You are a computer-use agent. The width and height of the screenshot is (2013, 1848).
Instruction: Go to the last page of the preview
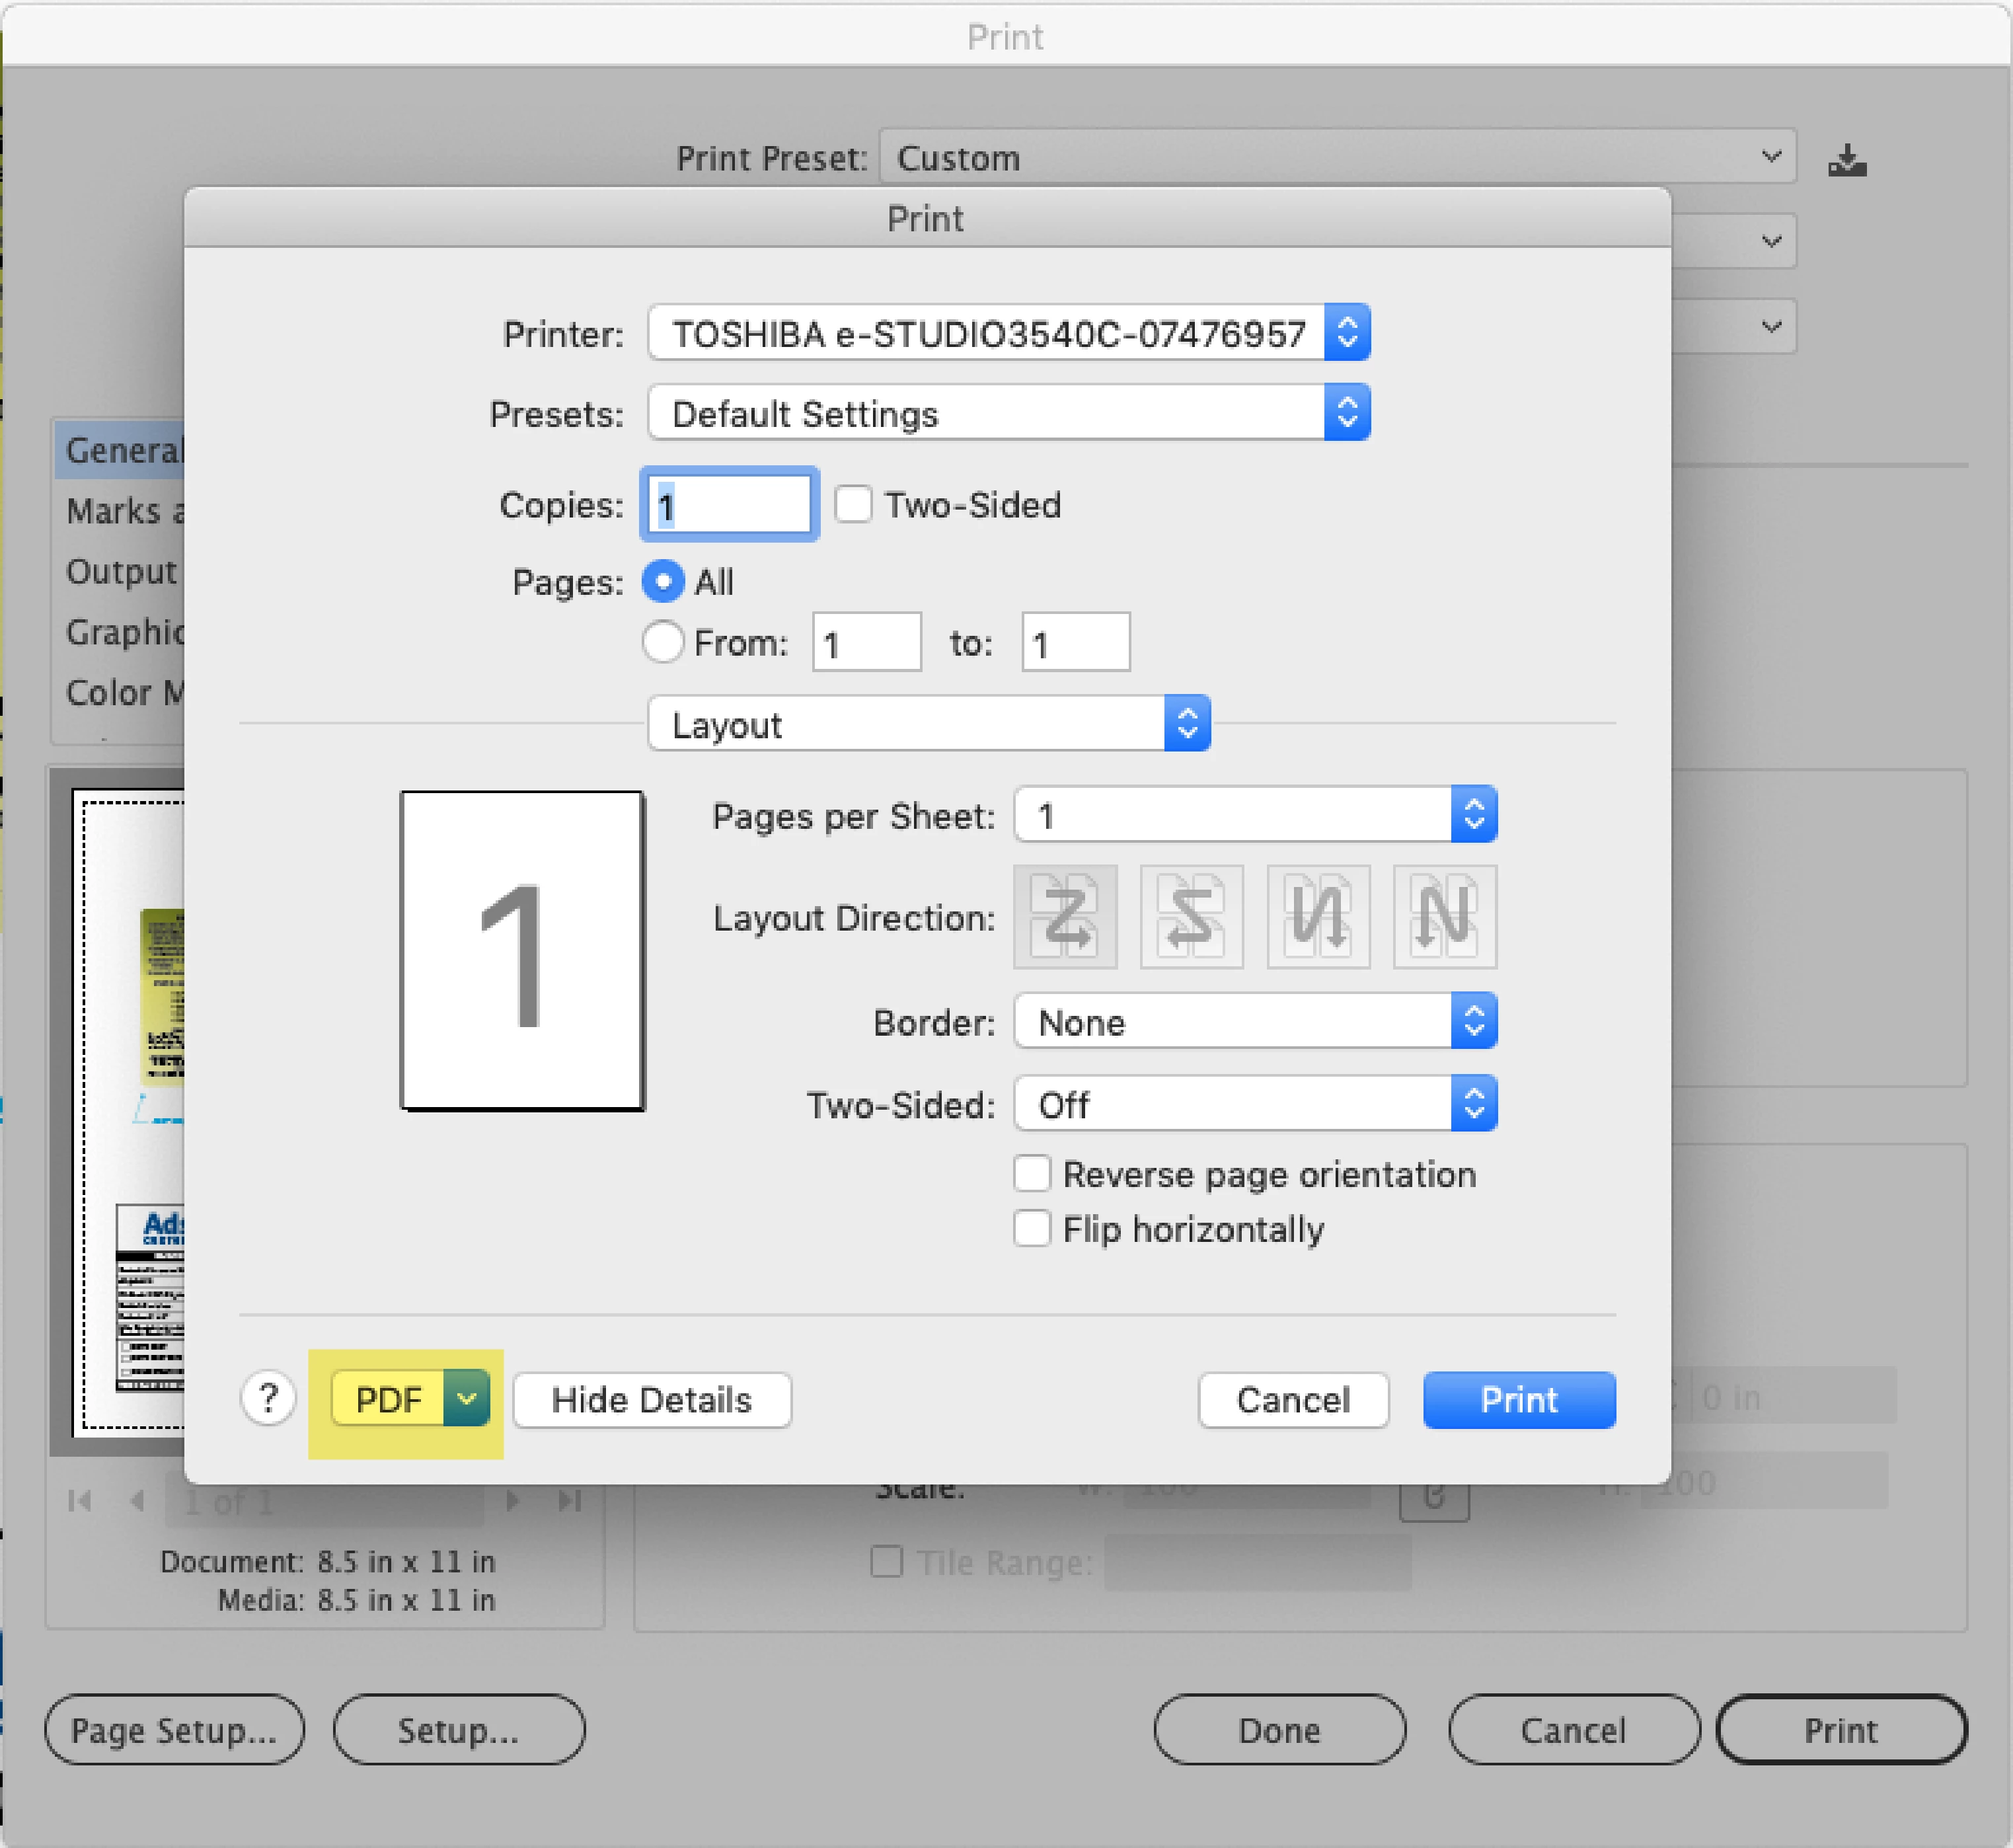(570, 1501)
